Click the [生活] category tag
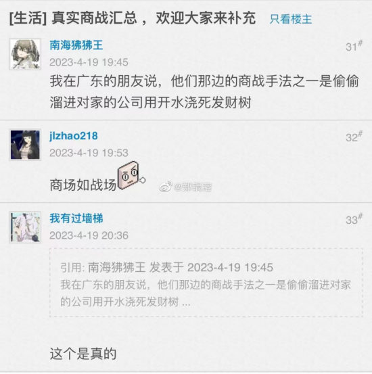This screenshot has width=372, height=374. (28, 18)
